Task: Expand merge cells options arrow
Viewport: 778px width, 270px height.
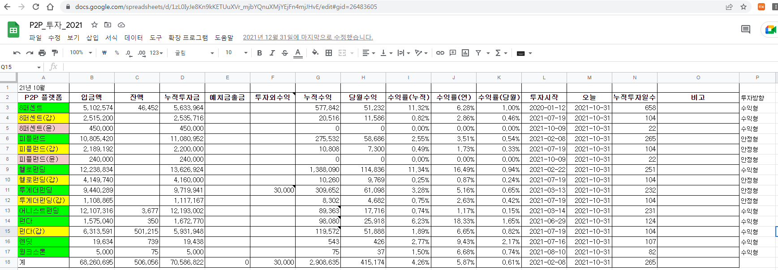Action: coord(352,53)
